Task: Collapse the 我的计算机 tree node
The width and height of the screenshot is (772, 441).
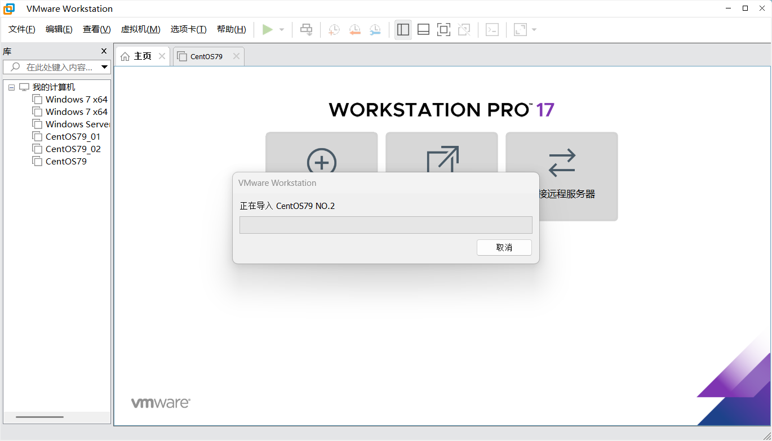Action: click(11, 88)
